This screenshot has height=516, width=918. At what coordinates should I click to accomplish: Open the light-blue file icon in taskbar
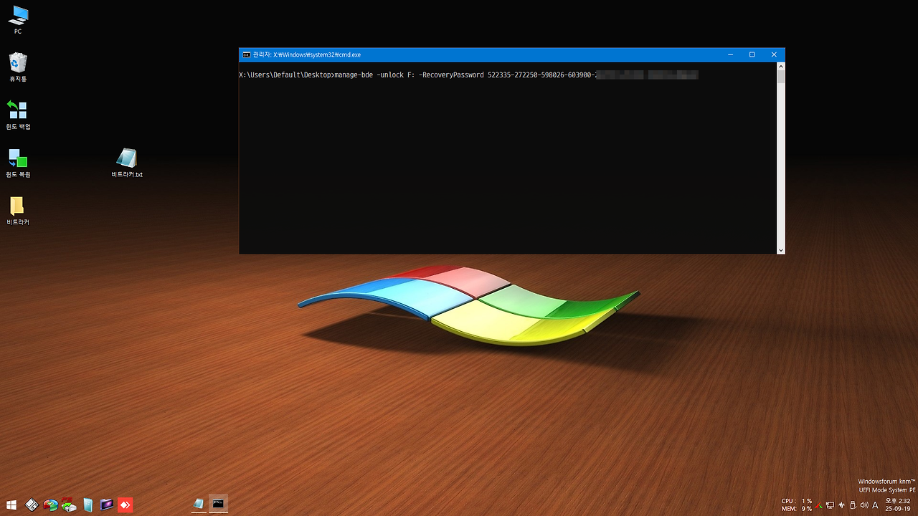(88, 505)
